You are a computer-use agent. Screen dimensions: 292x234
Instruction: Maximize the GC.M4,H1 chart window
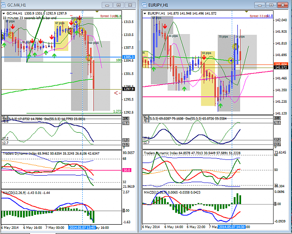point(119,5)
